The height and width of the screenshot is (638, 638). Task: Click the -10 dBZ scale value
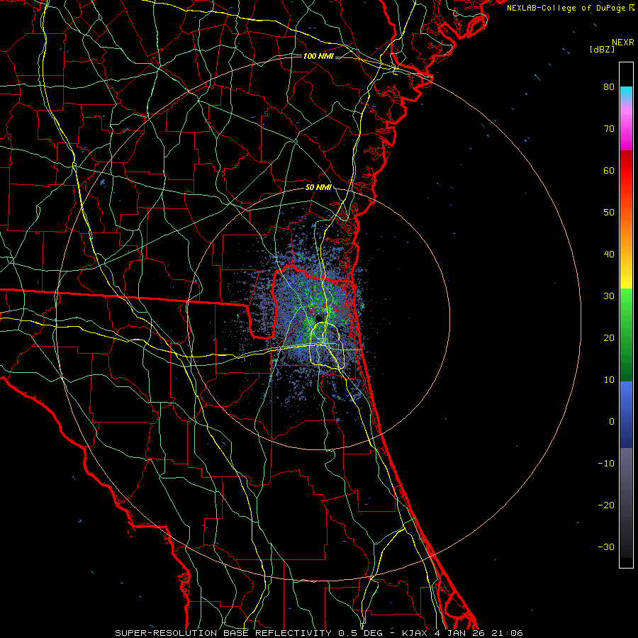[606, 463]
